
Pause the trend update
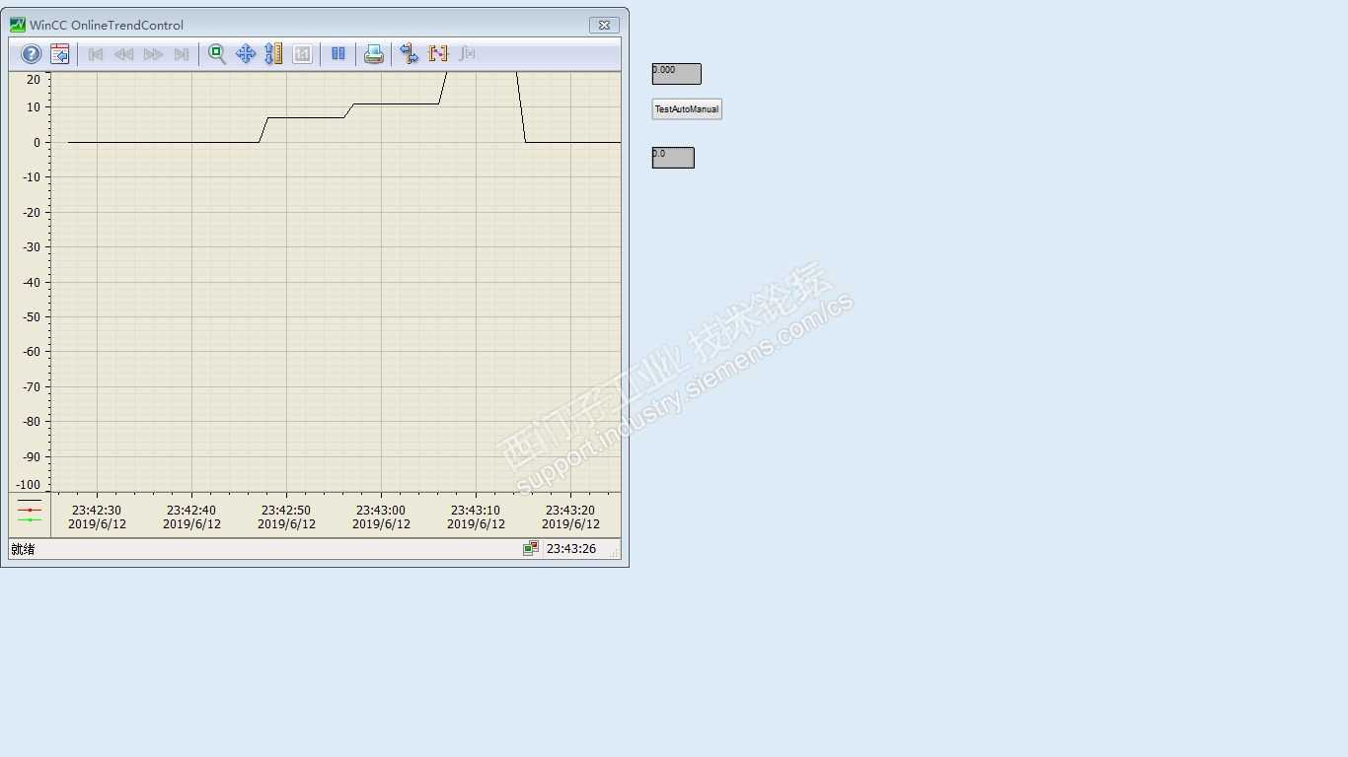click(x=338, y=54)
